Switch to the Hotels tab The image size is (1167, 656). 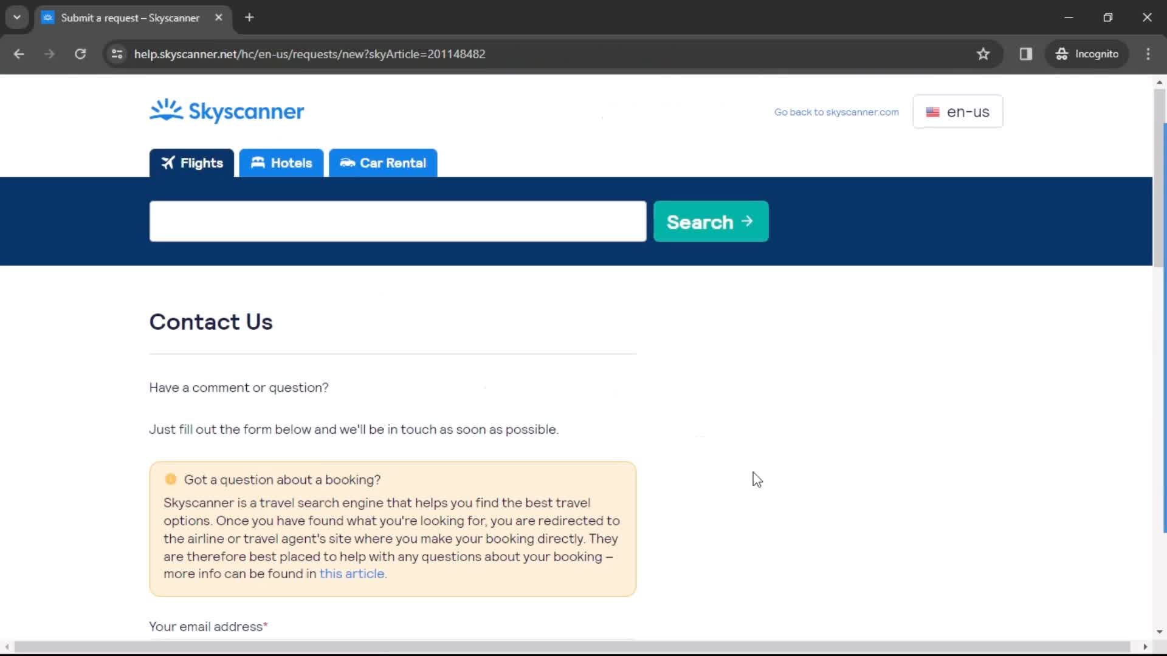click(281, 163)
